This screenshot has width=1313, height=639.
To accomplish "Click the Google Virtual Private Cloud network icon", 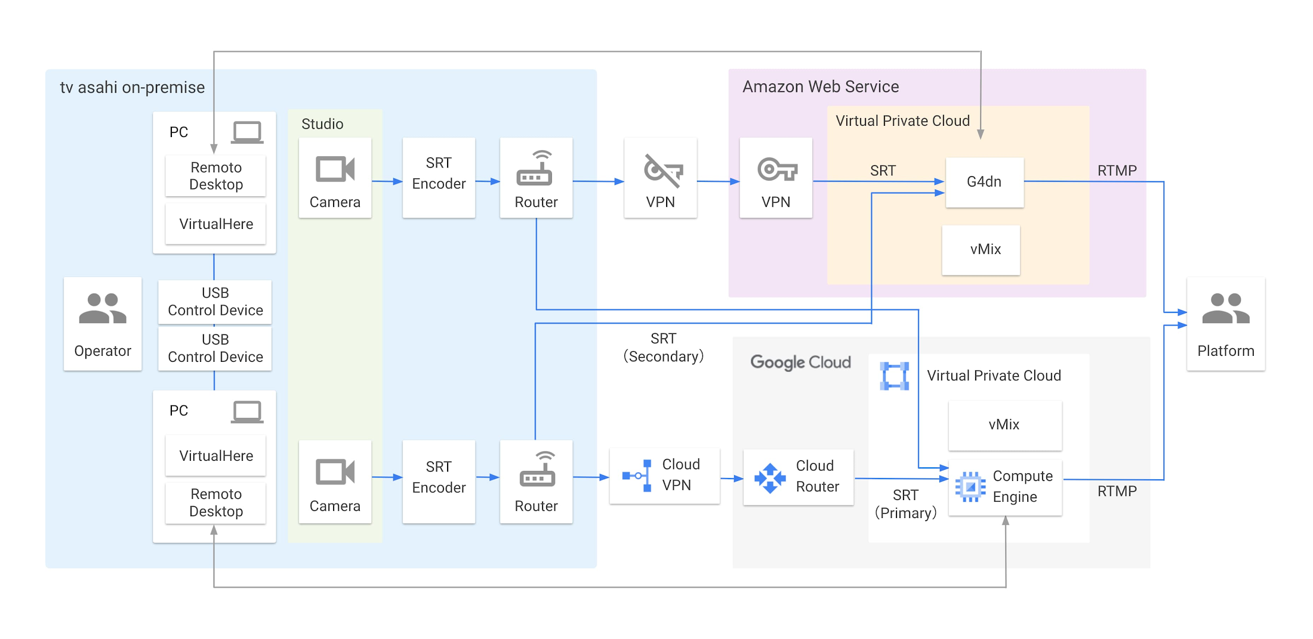I will pyautogui.click(x=894, y=376).
